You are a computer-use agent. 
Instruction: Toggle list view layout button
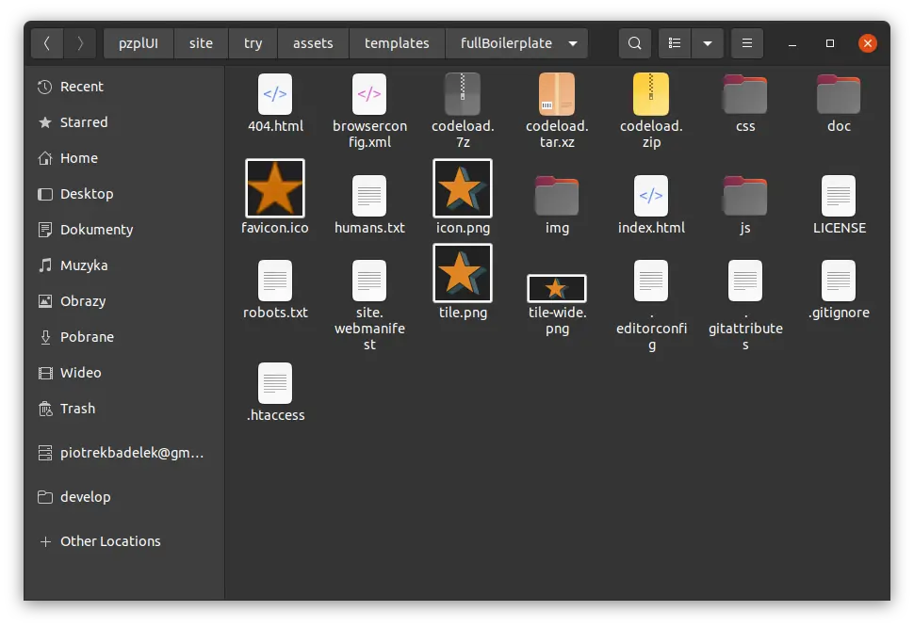674,43
